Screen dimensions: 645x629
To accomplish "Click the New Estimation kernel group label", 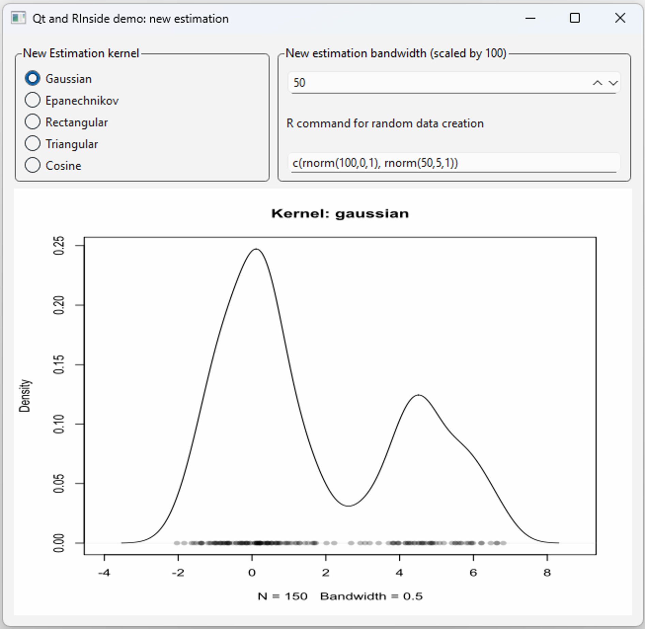I will 81,53.
